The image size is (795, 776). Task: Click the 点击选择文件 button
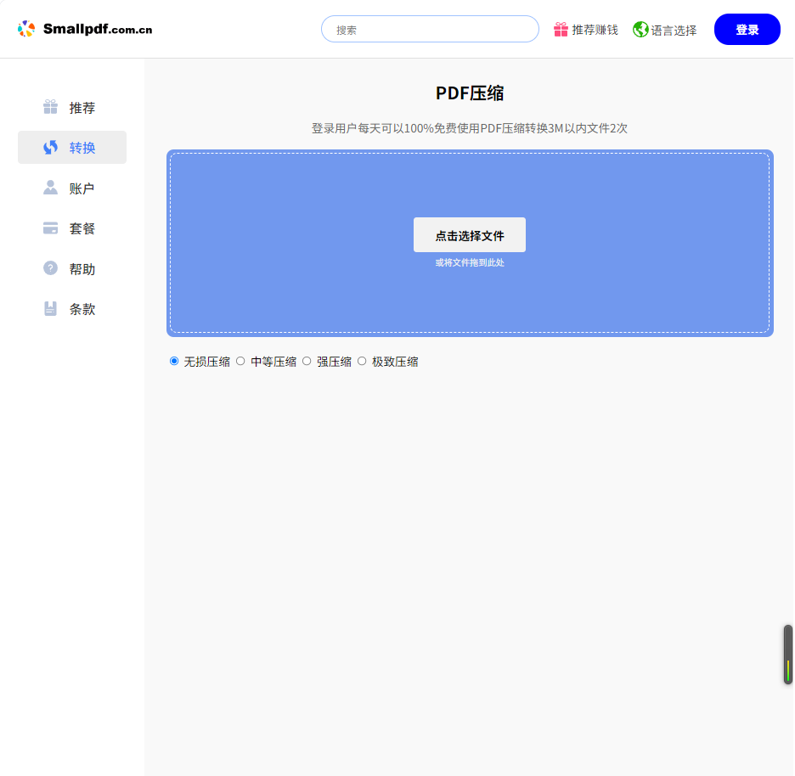470,235
